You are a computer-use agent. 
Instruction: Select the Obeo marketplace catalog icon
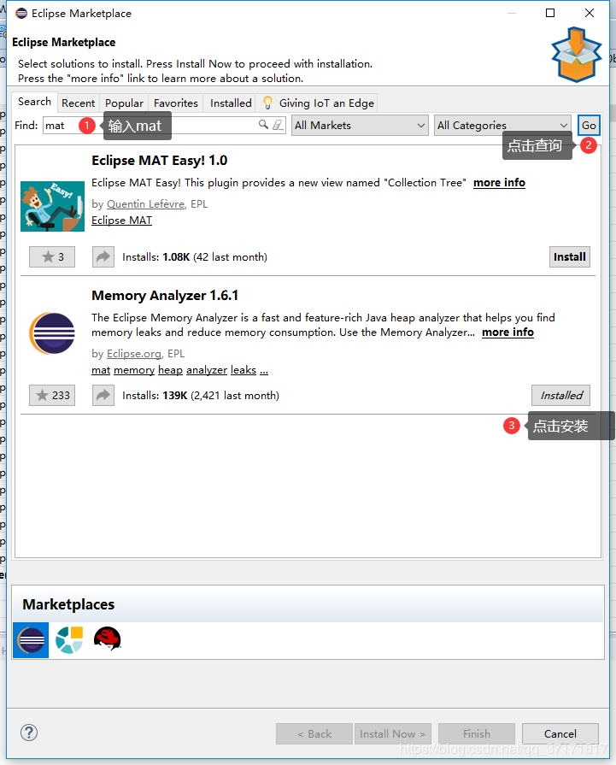pyautogui.click(x=69, y=639)
